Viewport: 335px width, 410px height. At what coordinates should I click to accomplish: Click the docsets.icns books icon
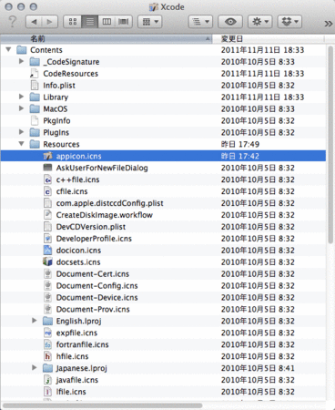click(47, 261)
